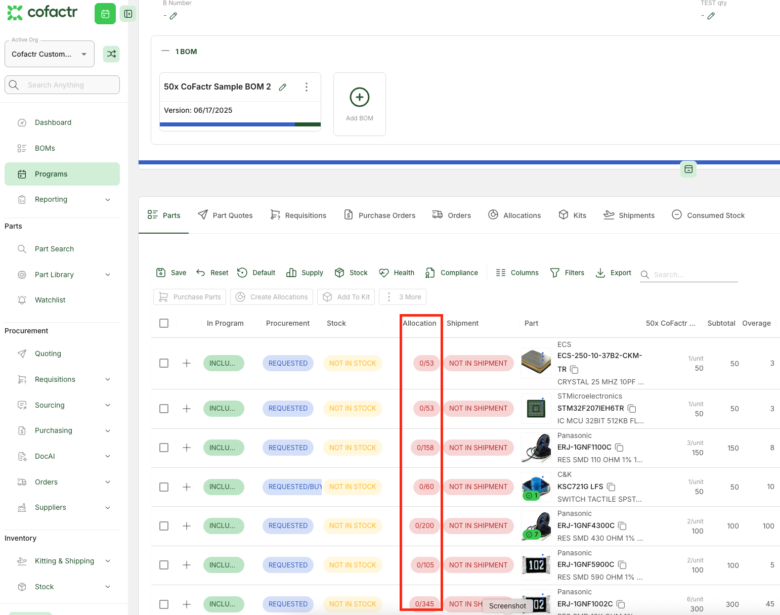
Task: Click the parts table search field
Action: click(x=689, y=275)
